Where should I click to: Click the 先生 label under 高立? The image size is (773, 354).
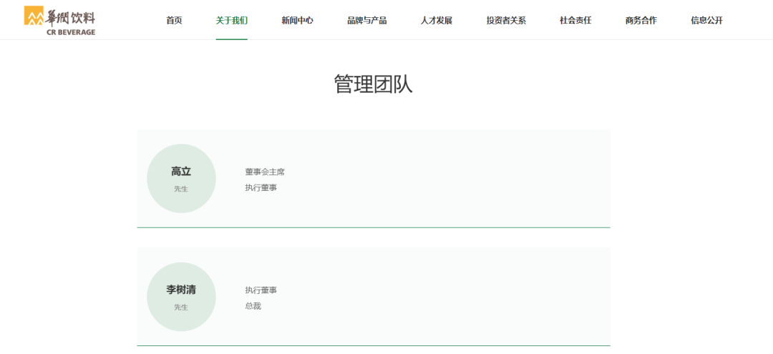pyautogui.click(x=181, y=190)
